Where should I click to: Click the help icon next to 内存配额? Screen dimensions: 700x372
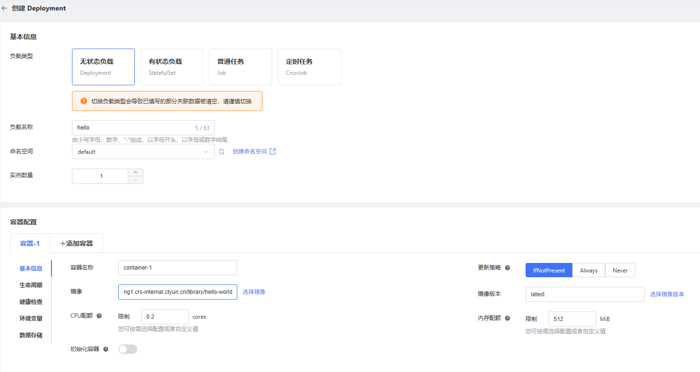(x=507, y=318)
